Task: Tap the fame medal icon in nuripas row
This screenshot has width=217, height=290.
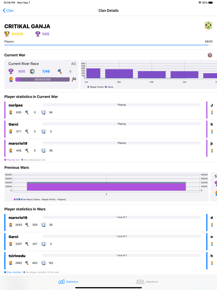Action: [11, 112]
